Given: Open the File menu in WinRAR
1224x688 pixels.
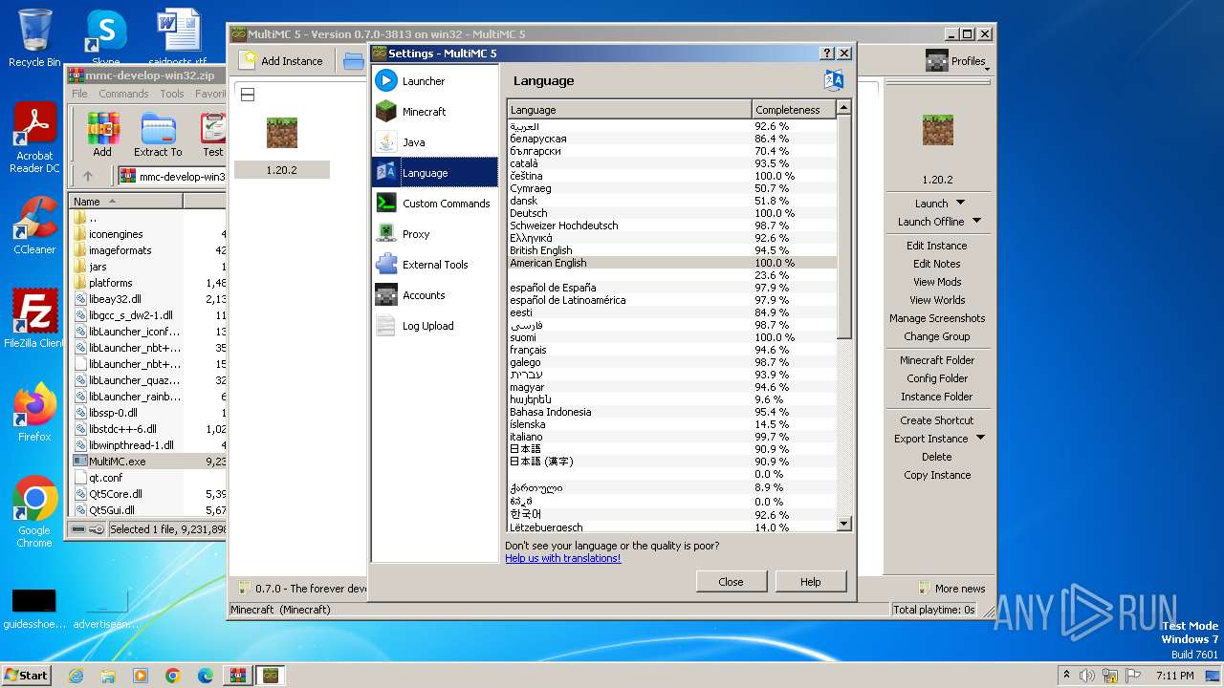Looking at the screenshot, I should tap(79, 94).
